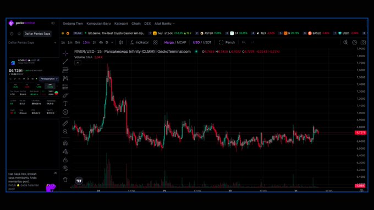Screen dimensions: 374x210
Task: Choose the pattern drawing tool
Action: click(65, 78)
